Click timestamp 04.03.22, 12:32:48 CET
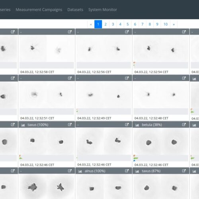Viewport: 199px width, 199px height. pyautogui.click(x=151, y=118)
